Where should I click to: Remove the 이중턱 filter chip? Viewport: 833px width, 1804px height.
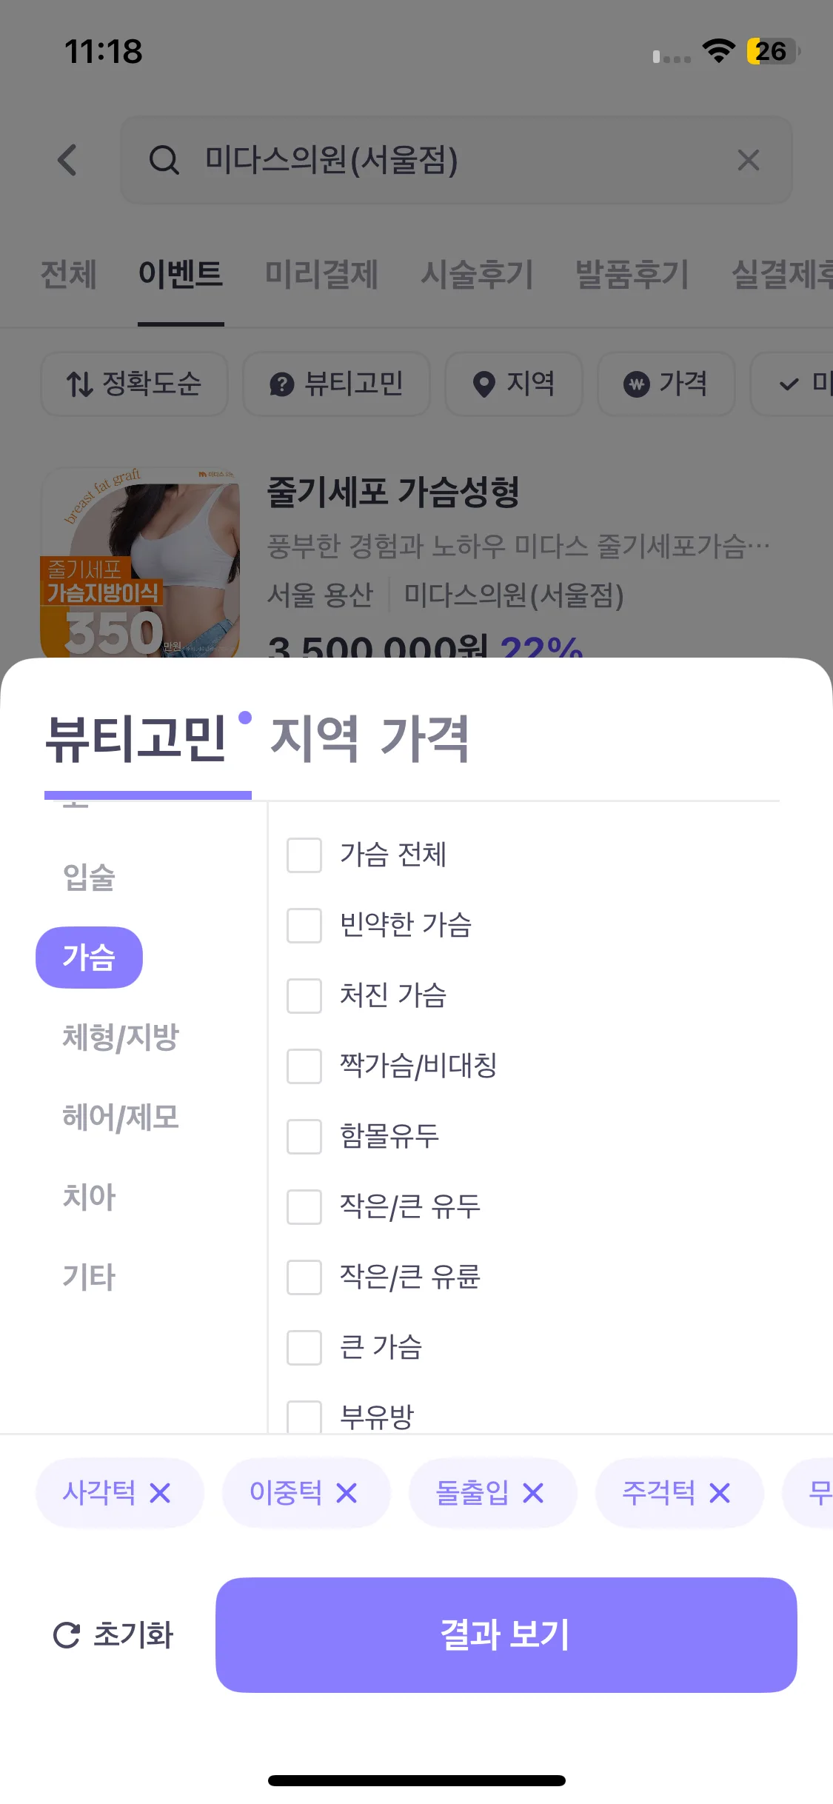pyautogui.click(x=347, y=1493)
